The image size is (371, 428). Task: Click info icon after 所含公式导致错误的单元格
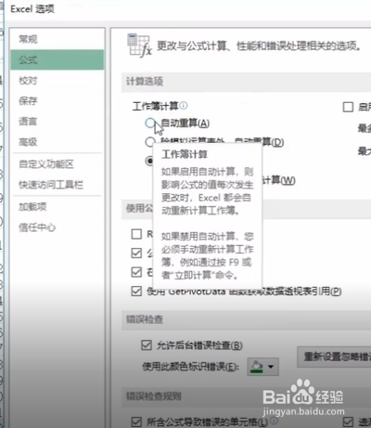click(274, 421)
